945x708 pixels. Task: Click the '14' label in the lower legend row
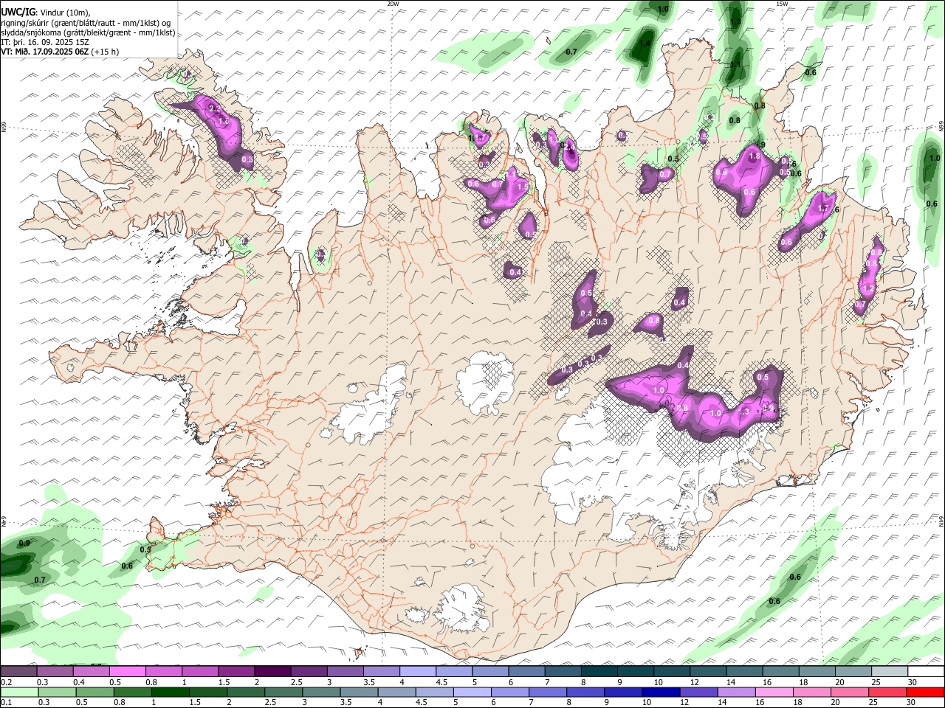[x=723, y=703]
